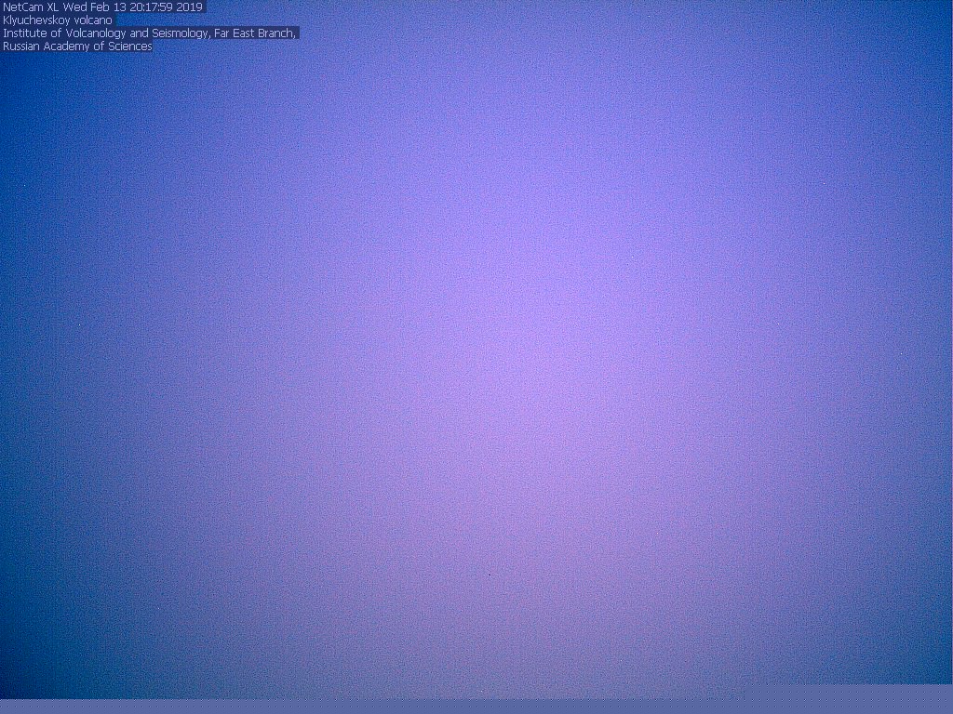Click the 'Klyuchevskoy volcano' caption text
The height and width of the screenshot is (714, 953).
58,20
